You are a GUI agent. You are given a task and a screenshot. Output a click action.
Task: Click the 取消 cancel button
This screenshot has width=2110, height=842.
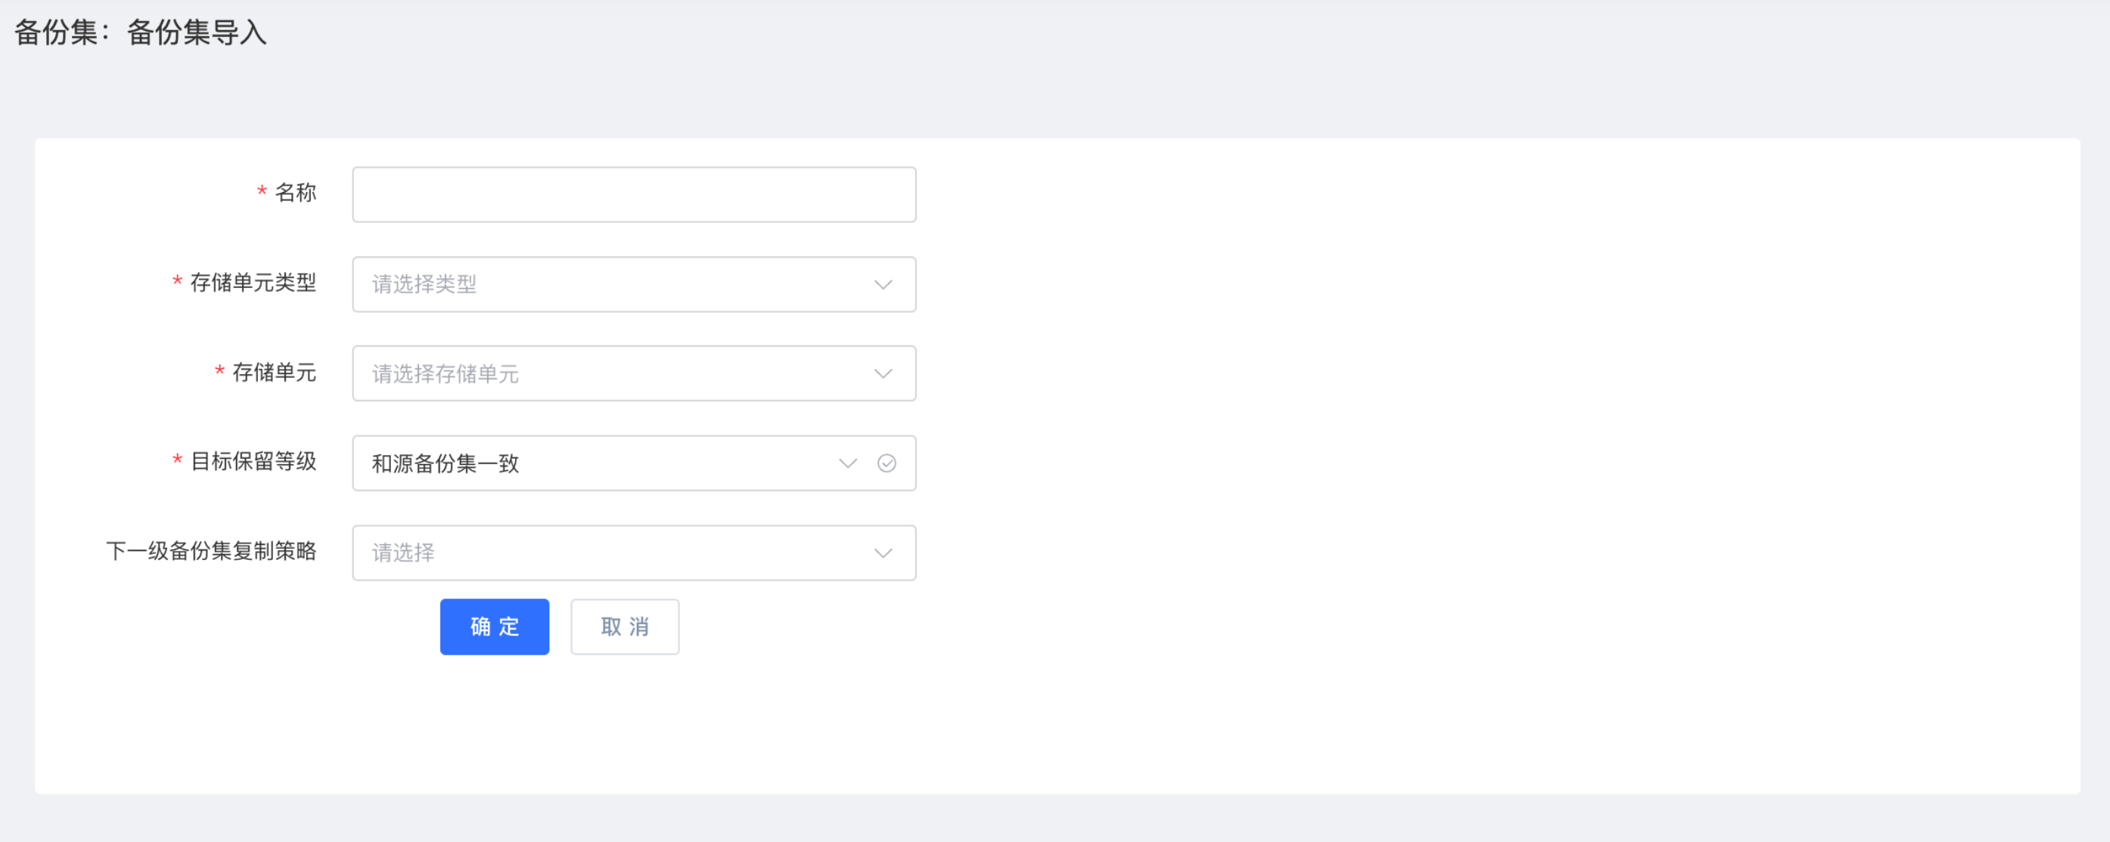coord(625,627)
